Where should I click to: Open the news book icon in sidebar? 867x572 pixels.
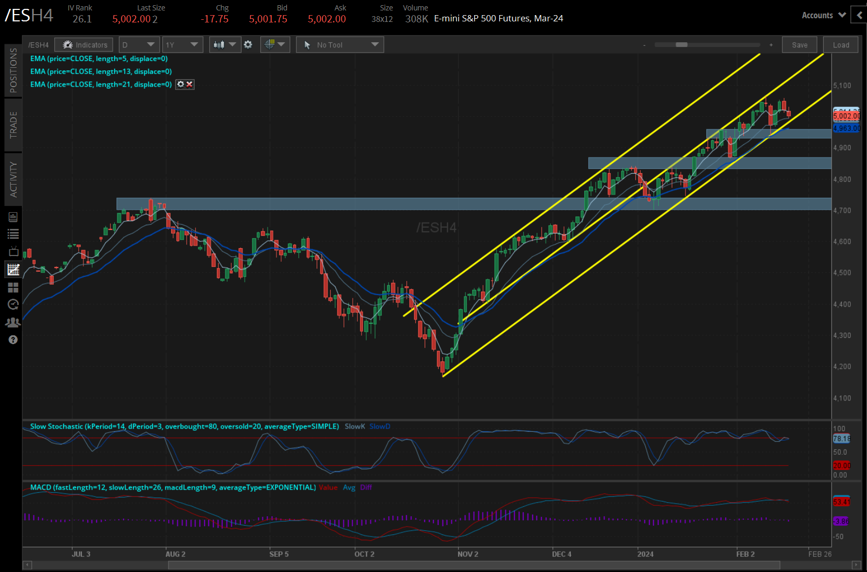click(13, 217)
